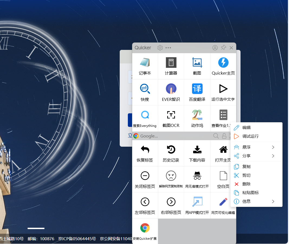Viewport: 289px width, 244px height.
Task: Toggle the lock icon in the Google bar
Action: pyautogui.click(x=224, y=136)
